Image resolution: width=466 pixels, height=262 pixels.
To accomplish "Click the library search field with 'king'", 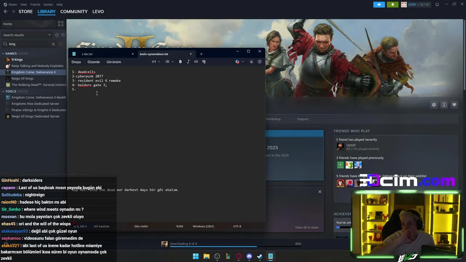I will (29, 44).
